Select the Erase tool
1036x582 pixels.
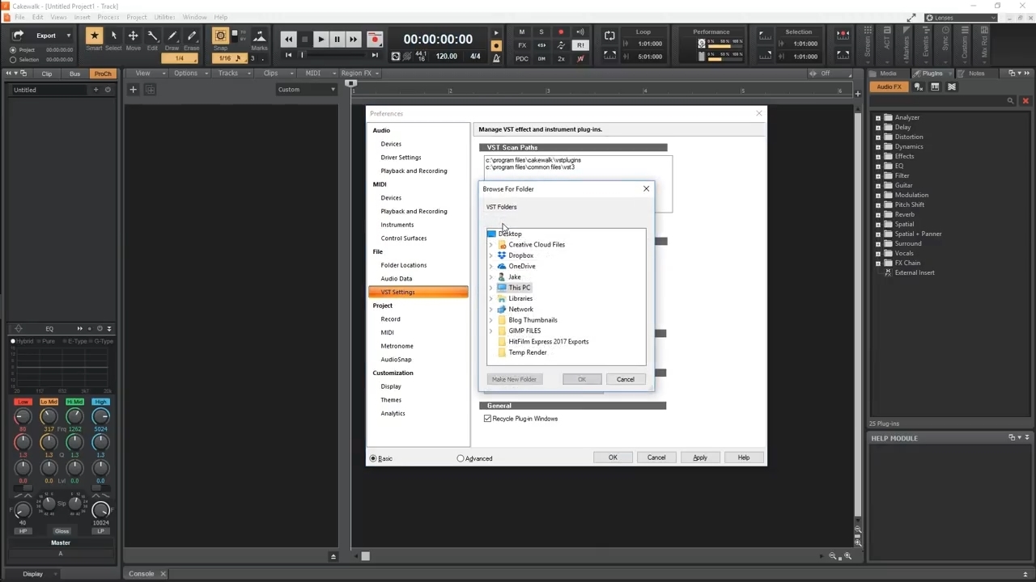point(192,36)
